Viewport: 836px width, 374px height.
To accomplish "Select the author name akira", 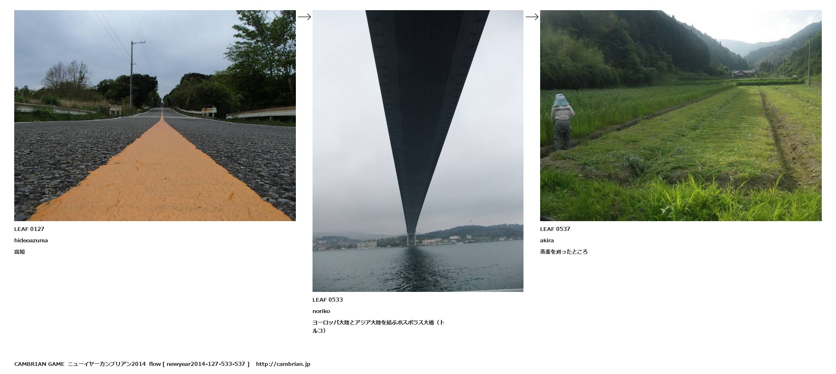I will tap(547, 240).
